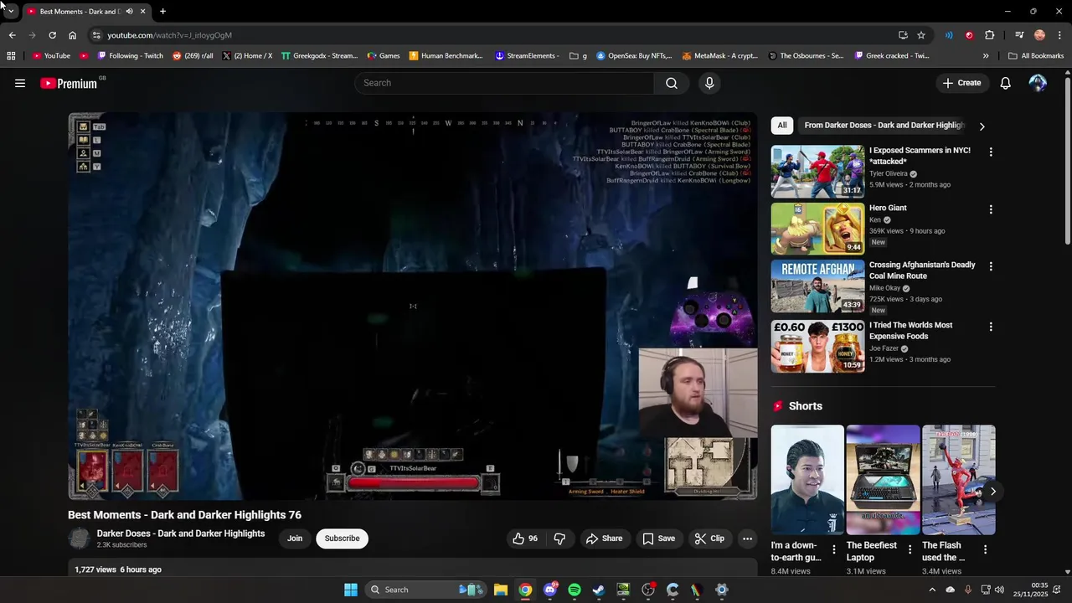Image resolution: width=1072 pixels, height=603 pixels.
Task: Open File Explorer from the taskbar
Action: coord(501,590)
